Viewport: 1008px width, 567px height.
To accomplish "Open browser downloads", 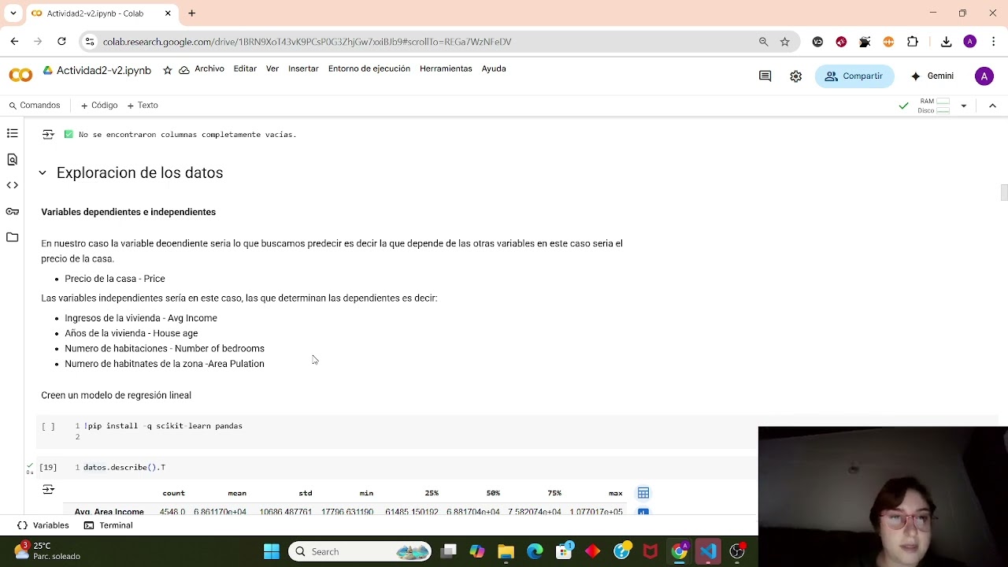I will coord(946,42).
